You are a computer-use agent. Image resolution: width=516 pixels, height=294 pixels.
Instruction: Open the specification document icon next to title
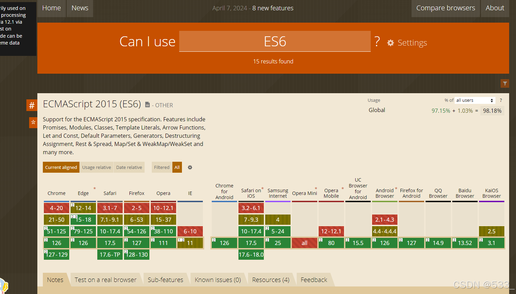pos(147,105)
